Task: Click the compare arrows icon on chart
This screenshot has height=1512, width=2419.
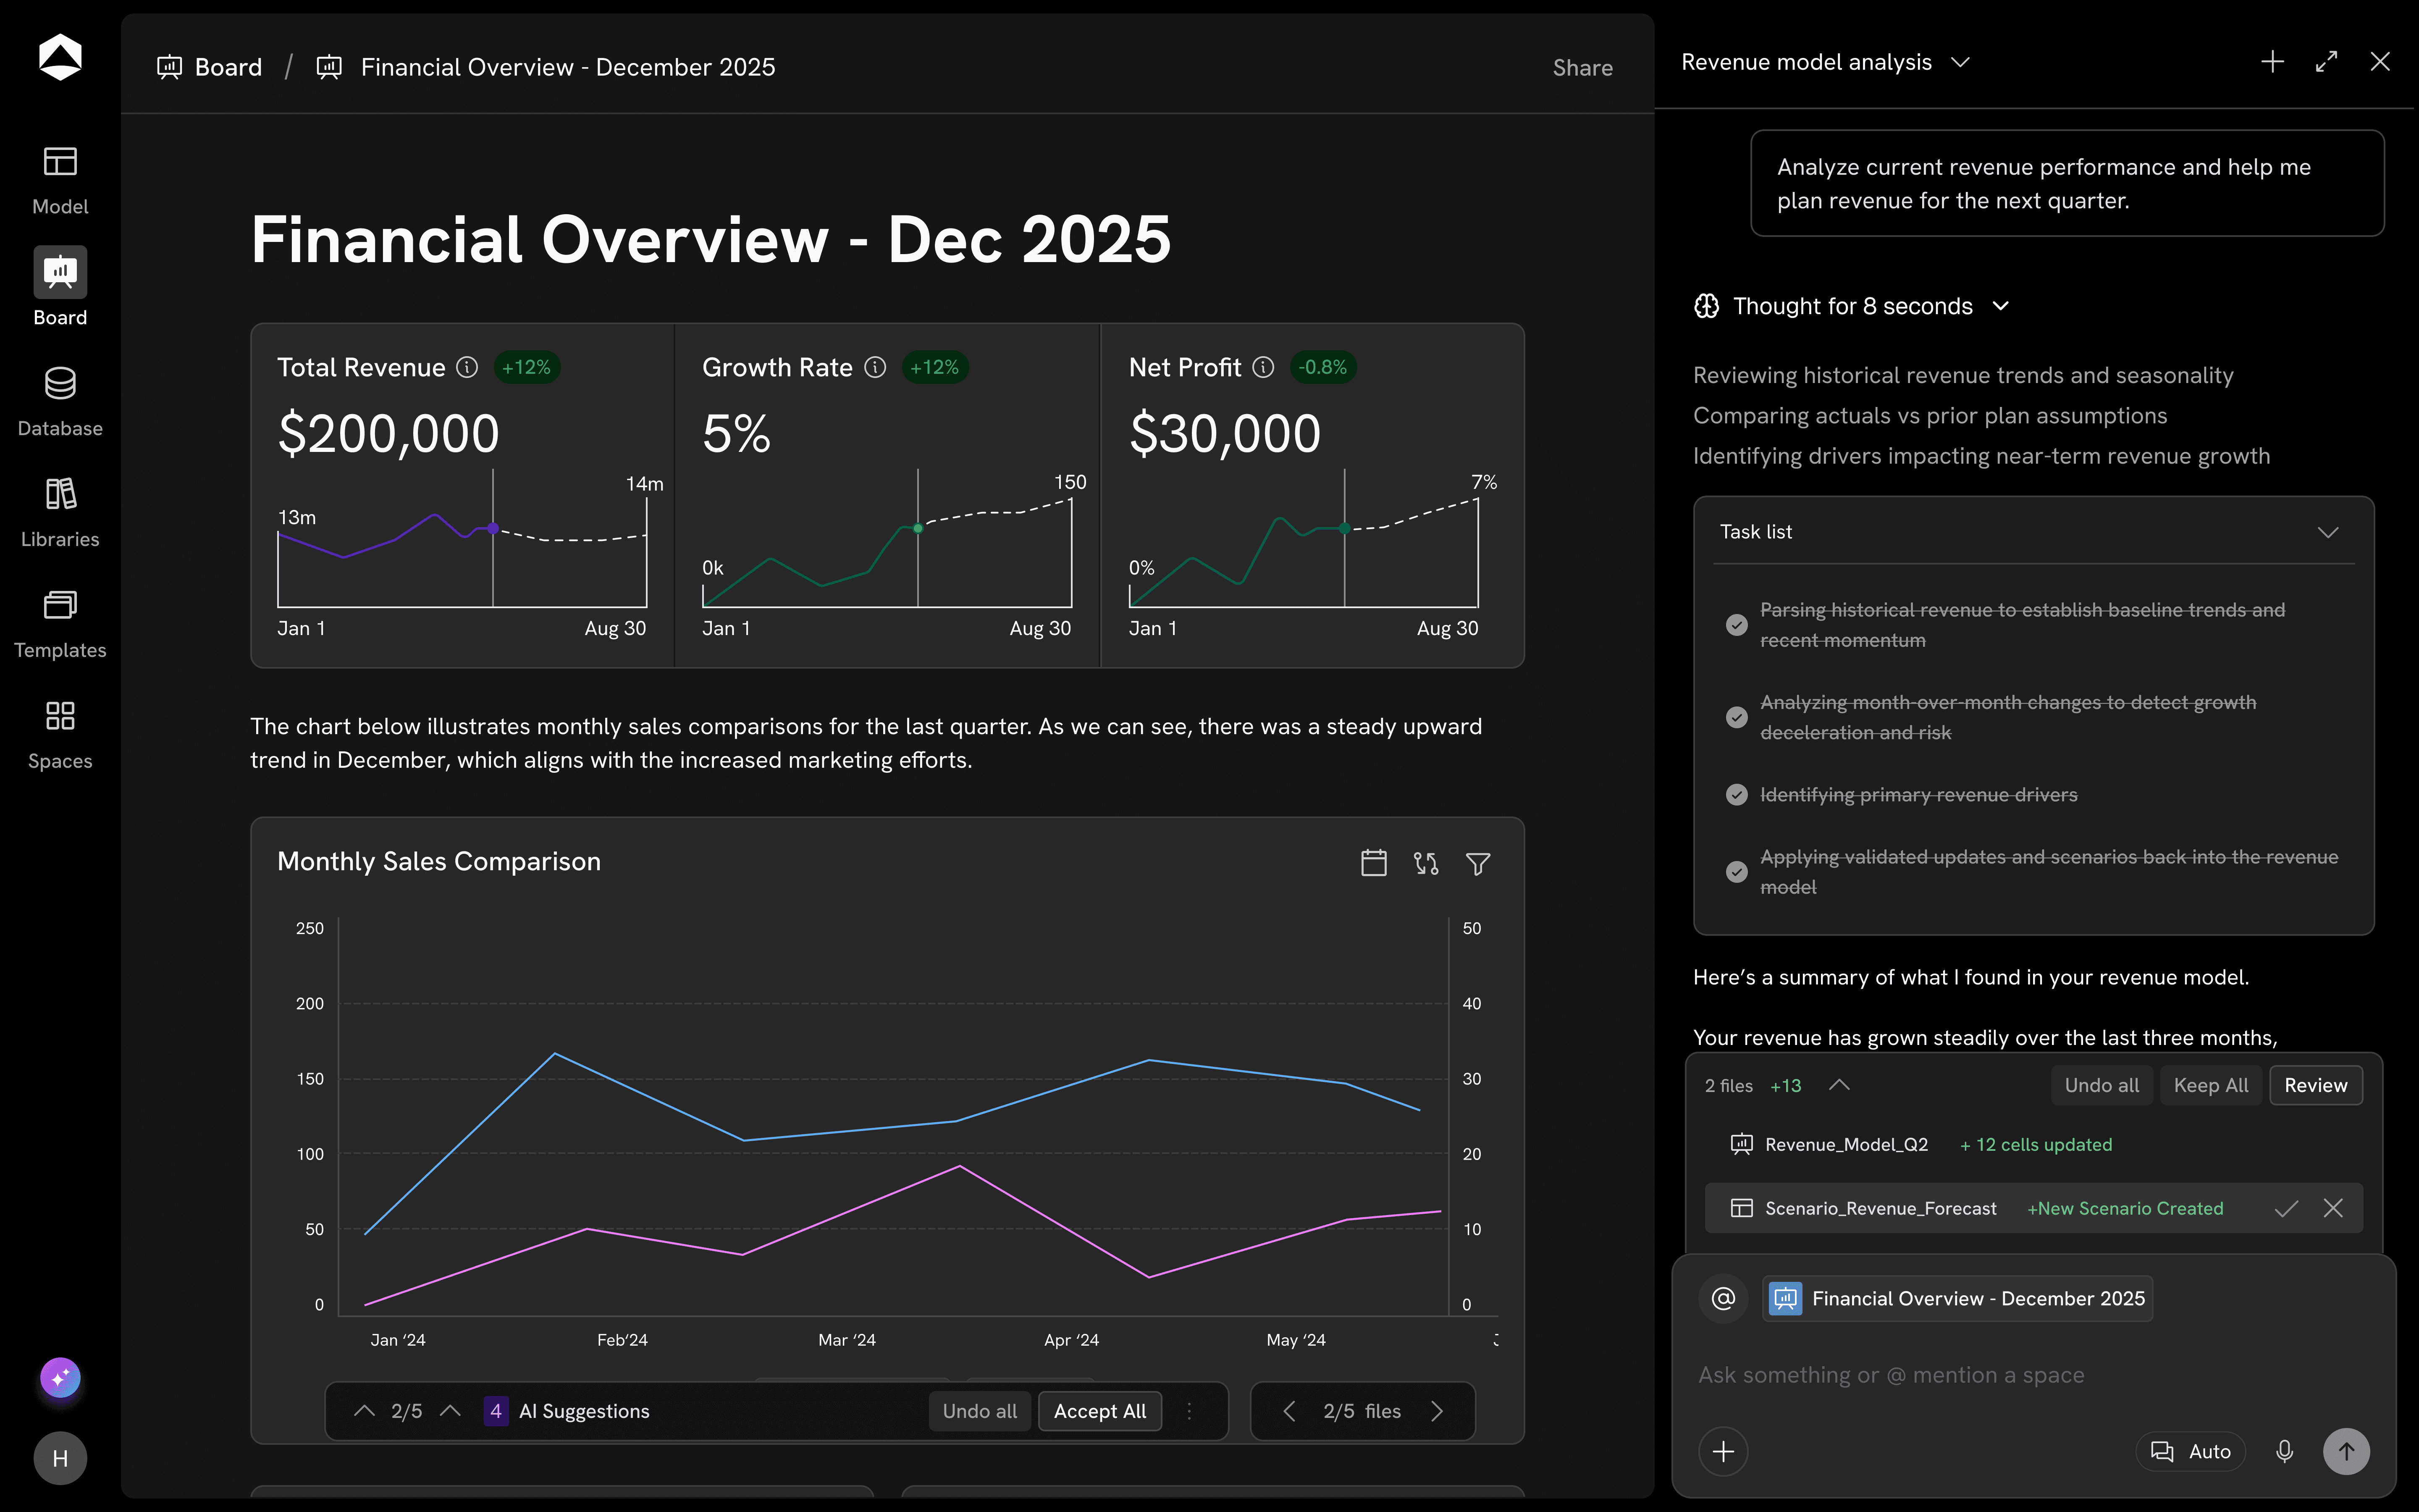Action: [x=1425, y=863]
